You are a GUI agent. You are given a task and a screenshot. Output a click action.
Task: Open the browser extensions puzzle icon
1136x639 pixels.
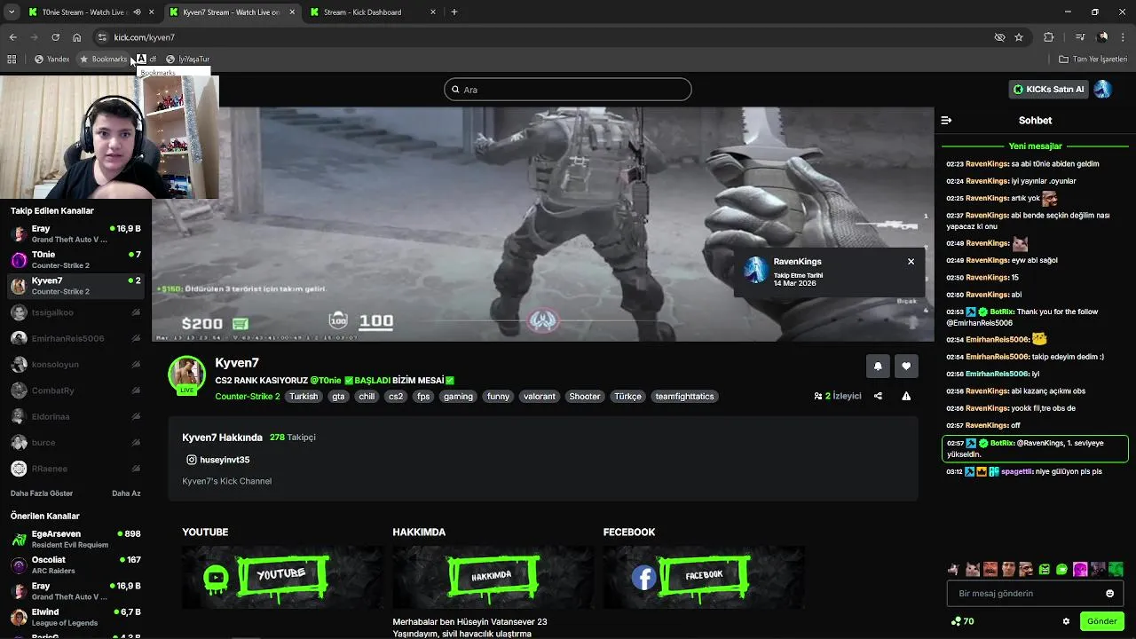tap(1048, 37)
